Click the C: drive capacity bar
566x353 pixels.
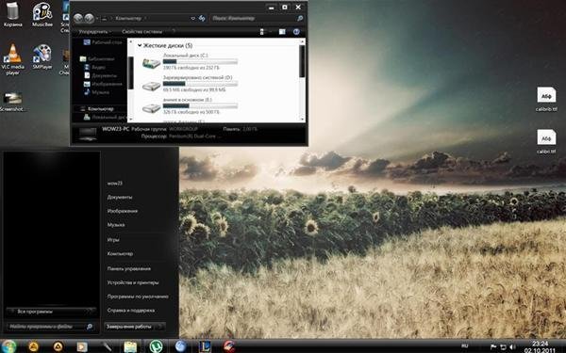tap(200, 61)
